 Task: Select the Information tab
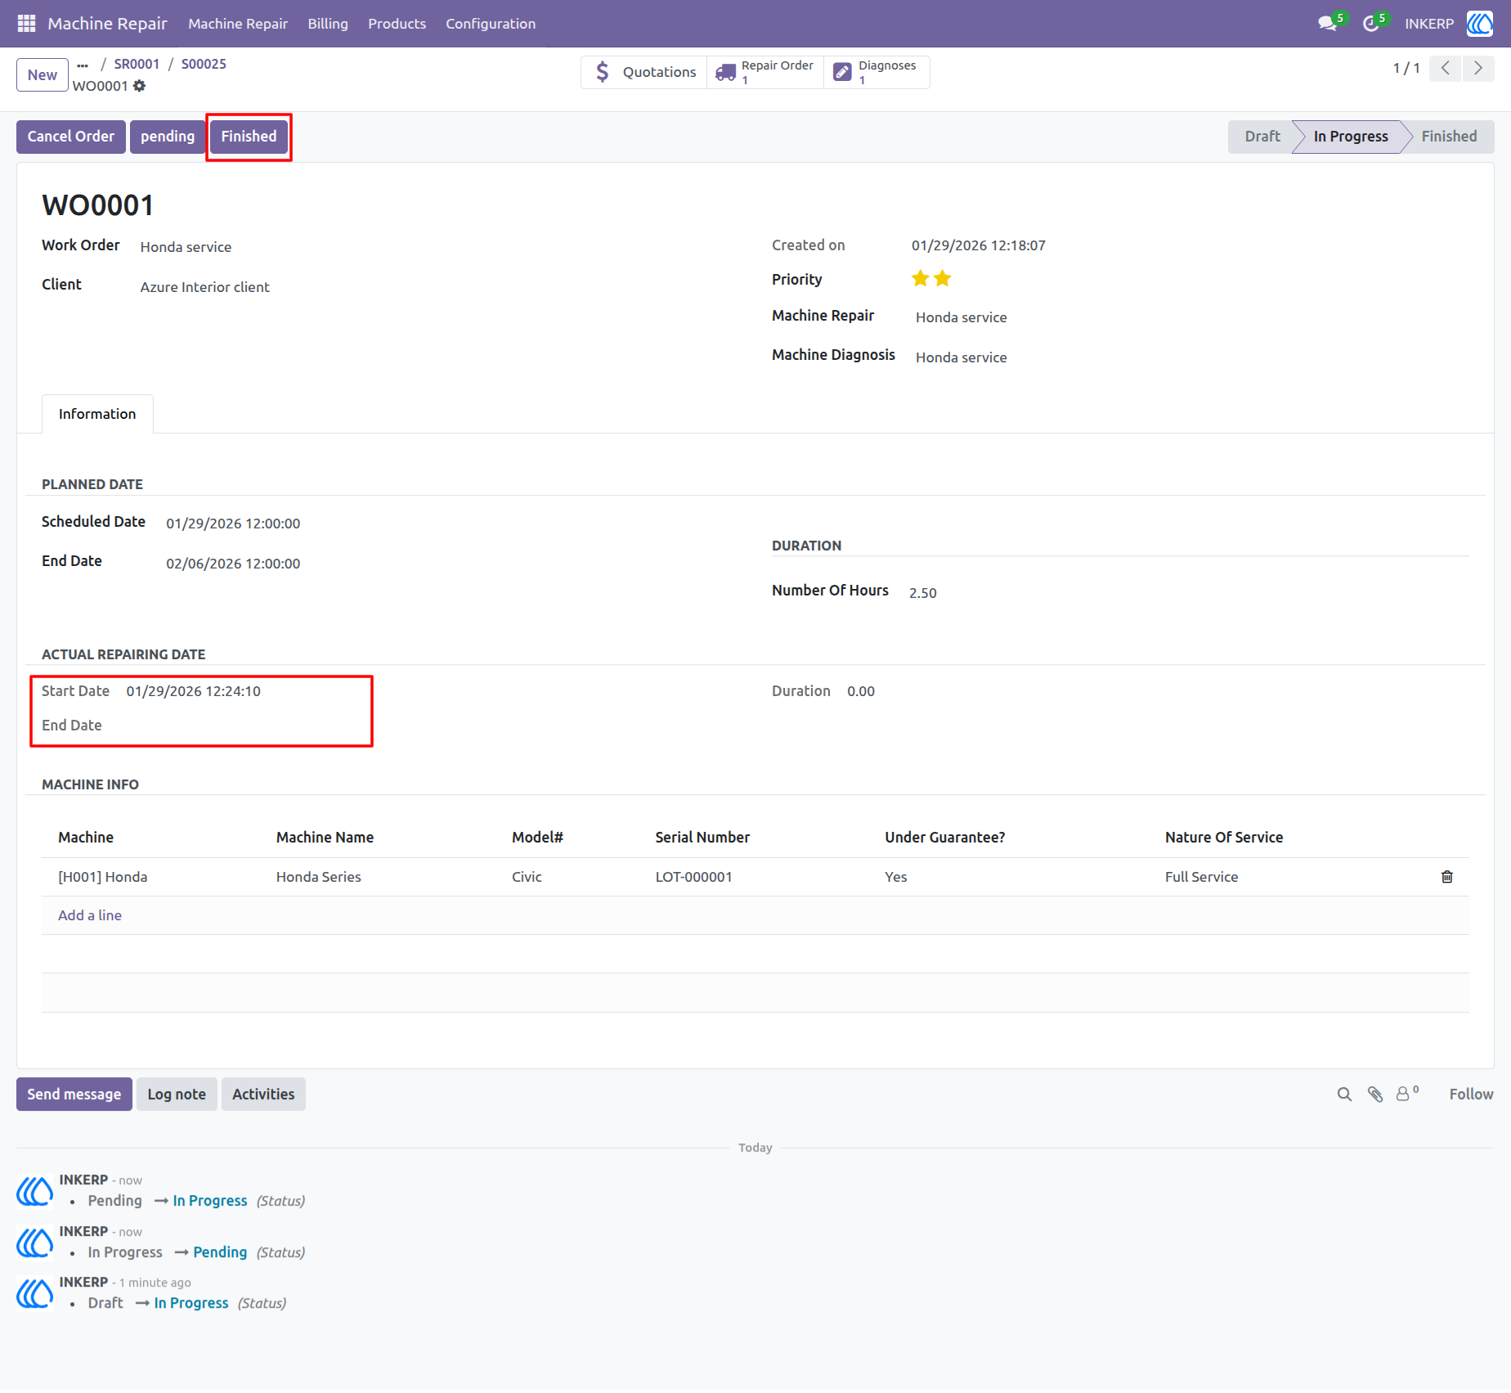coord(97,414)
